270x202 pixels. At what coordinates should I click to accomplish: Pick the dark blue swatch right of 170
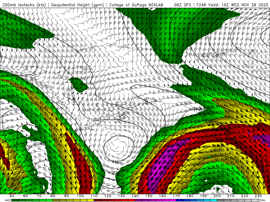pyautogui.click(x=180, y=200)
